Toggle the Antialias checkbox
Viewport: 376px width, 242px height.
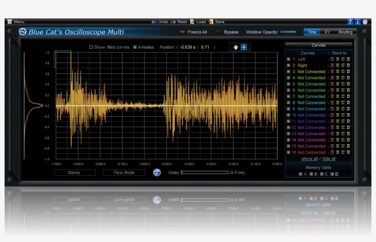[135, 47]
